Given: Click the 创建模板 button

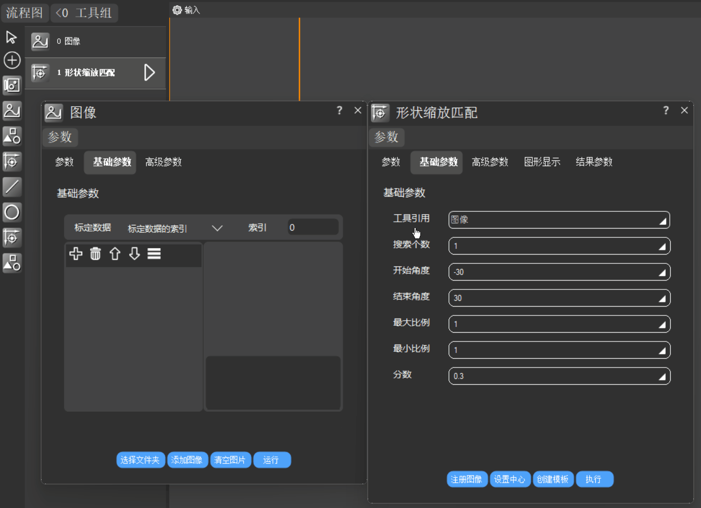Looking at the screenshot, I should pos(553,479).
